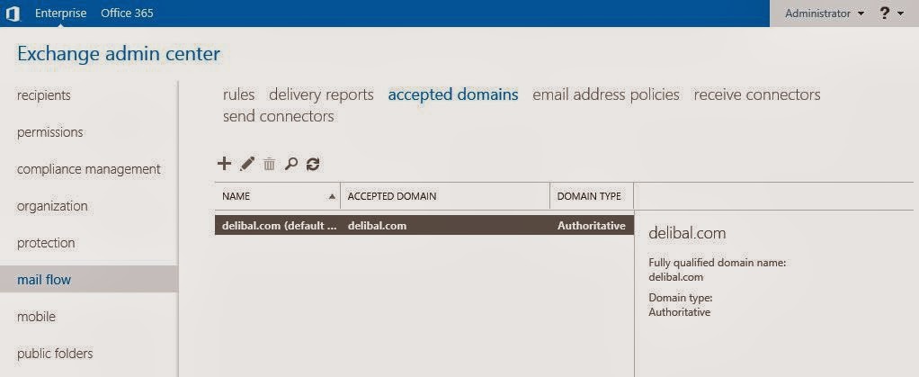Click the add new accepted domain plus icon
This screenshot has width=919, height=377.
click(x=225, y=164)
